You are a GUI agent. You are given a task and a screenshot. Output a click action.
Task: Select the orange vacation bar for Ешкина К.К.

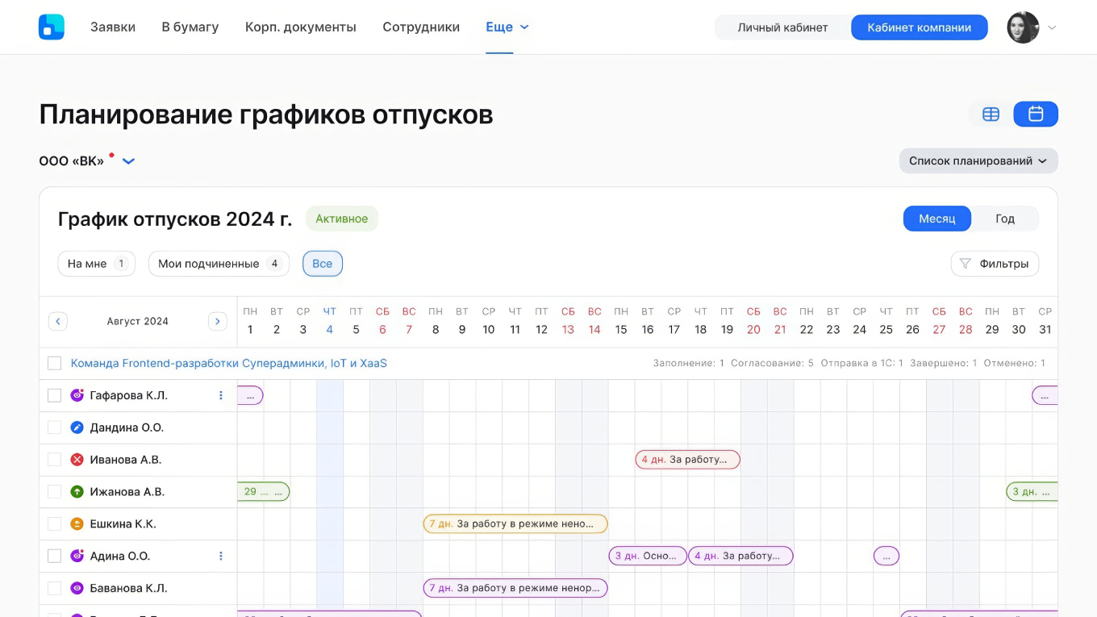[x=515, y=523]
